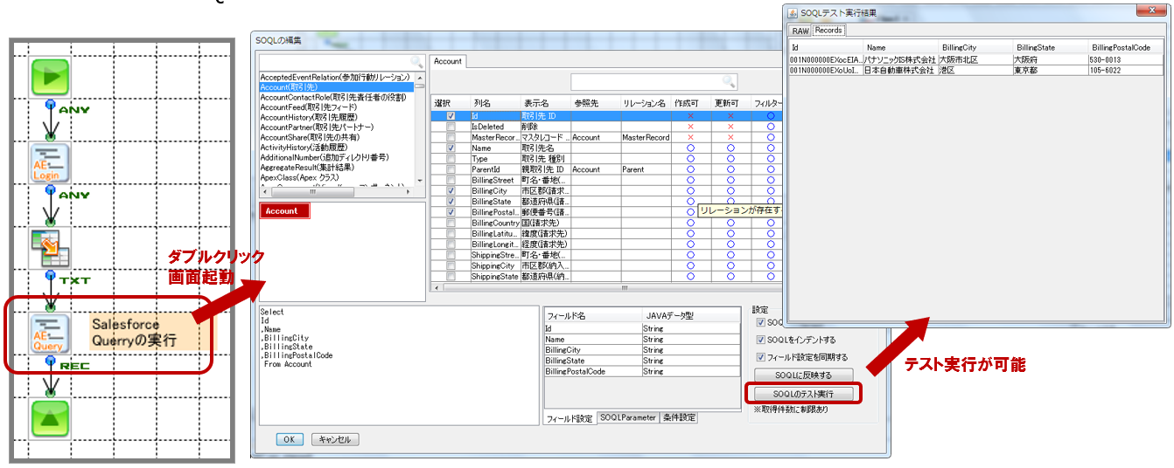Click the ShippingCity row in field table

tap(605, 265)
